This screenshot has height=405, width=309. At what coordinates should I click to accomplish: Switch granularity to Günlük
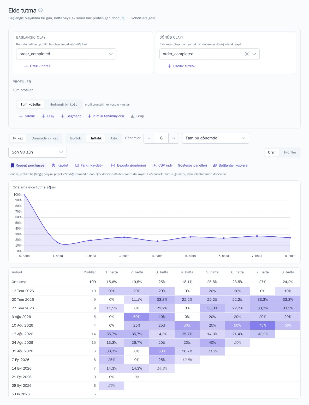tap(75, 138)
